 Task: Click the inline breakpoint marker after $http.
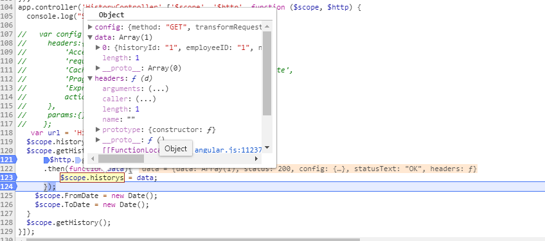point(78,160)
